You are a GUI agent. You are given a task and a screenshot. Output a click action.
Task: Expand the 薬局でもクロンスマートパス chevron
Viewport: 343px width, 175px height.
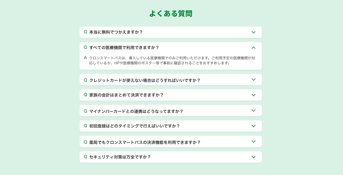tap(254, 142)
